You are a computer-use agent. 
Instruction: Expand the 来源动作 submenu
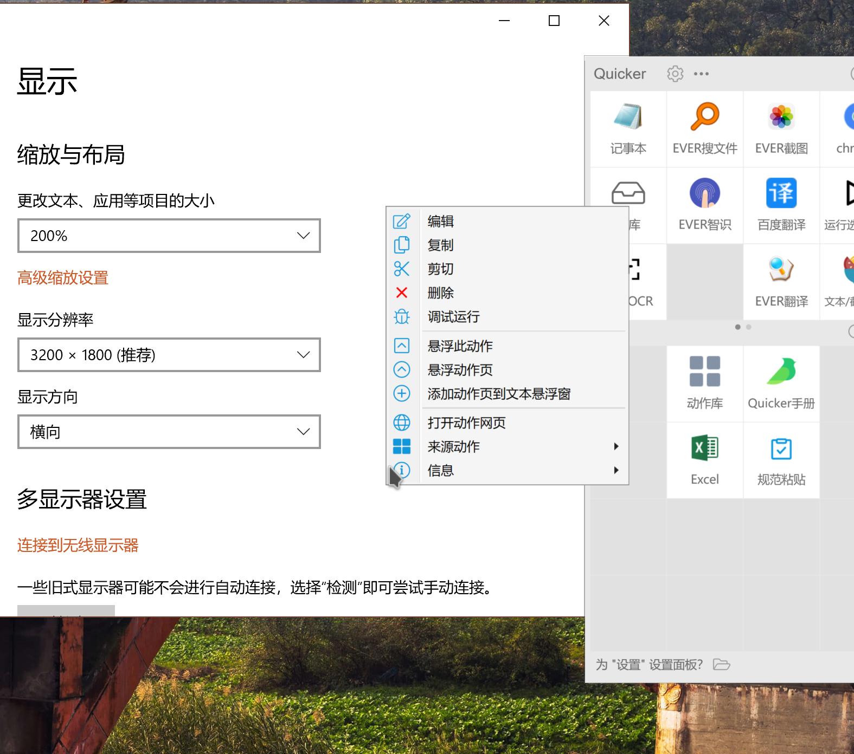(x=508, y=446)
